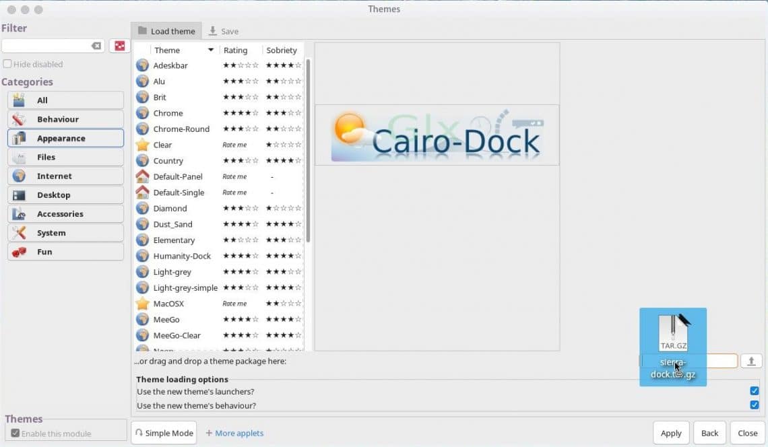Click the upload icon beside package field

tap(751, 362)
